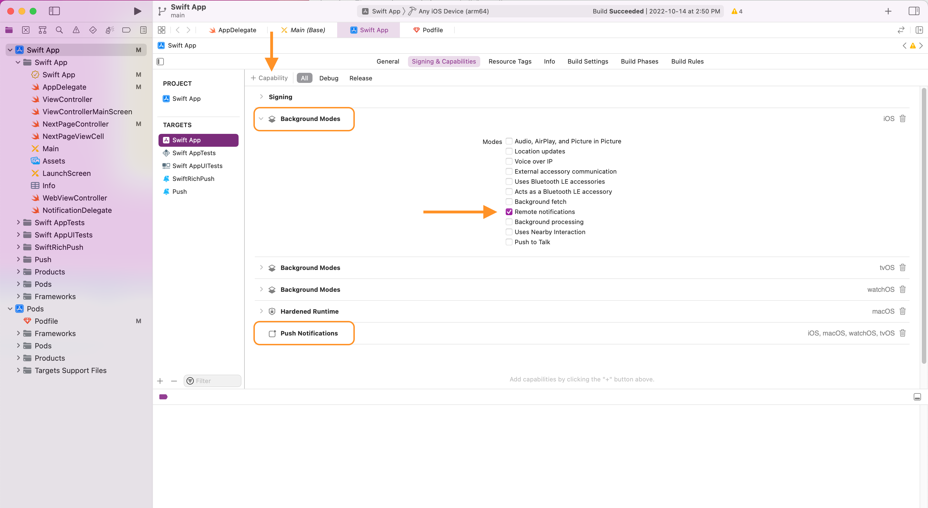
Task: Toggle the navigator sidebar icon
Action: (54, 11)
